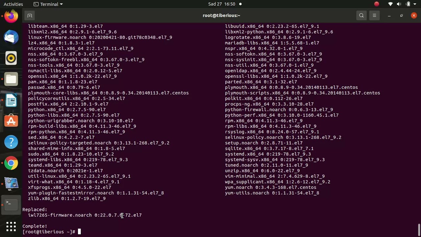This screenshot has width=421, height=237.
Task: Click the openldap.x86_64 package line
Action: click(271, 71)
